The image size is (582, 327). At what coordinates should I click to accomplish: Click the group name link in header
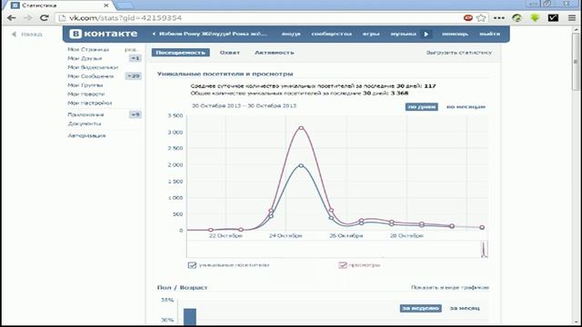tap(213, 34)
